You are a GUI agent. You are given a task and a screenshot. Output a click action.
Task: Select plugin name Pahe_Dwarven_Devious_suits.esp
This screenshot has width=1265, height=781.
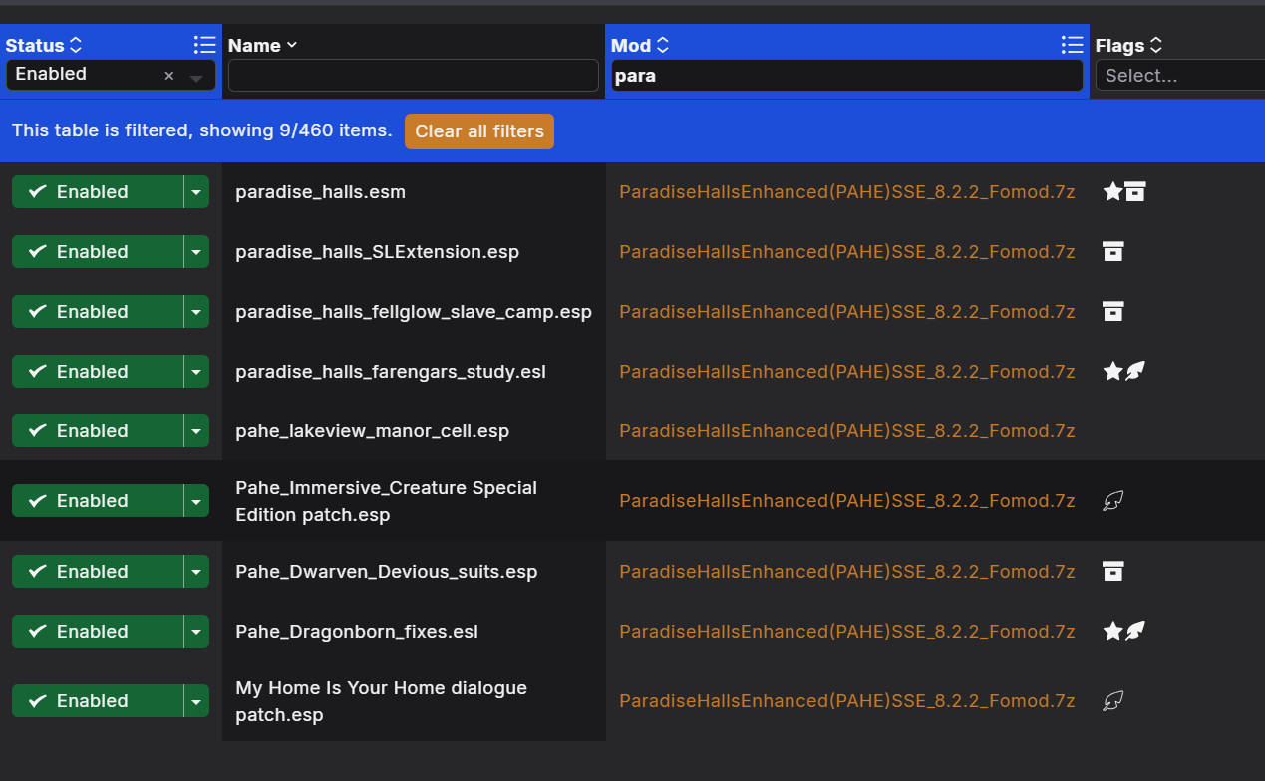pyautogui.click(x=386, y=572)
